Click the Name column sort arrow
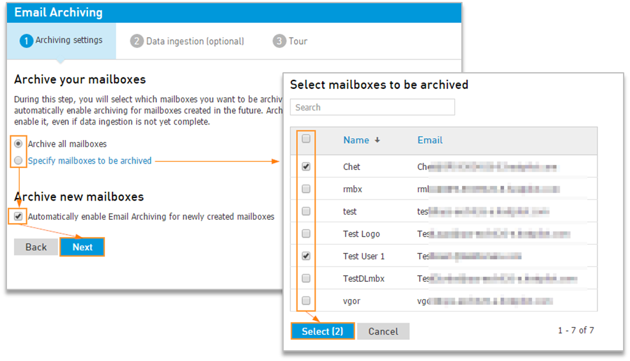Image resolution: width=630 pixels, height=361 pixels. pyautogui.click(x=377, y=141)
